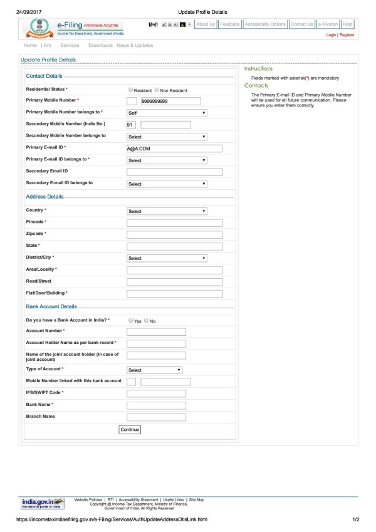Choose Yes for bank account in India

point(130,321)
